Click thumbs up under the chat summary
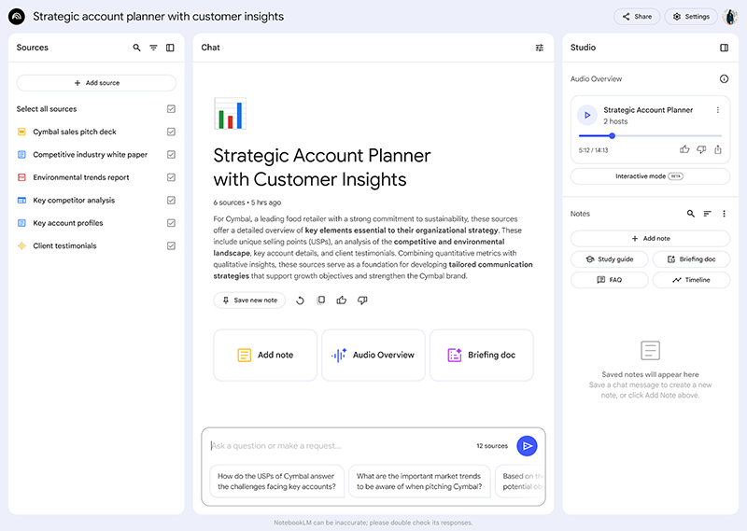 tap(342, 300)
